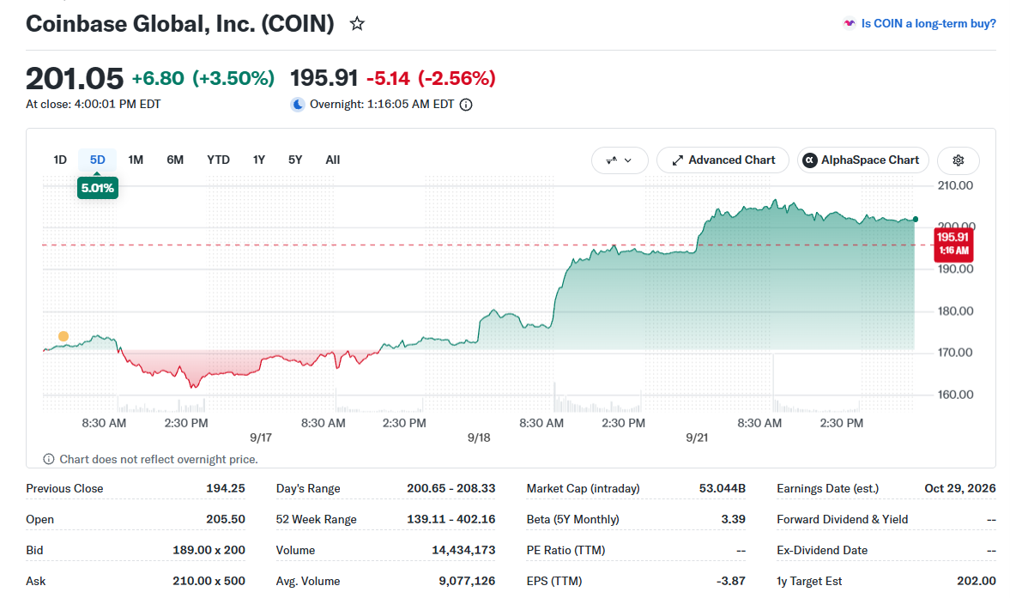Add COIN to watchlist with the star icon
The height and width of the screenshot is (598, 1010).
point(357,24)
